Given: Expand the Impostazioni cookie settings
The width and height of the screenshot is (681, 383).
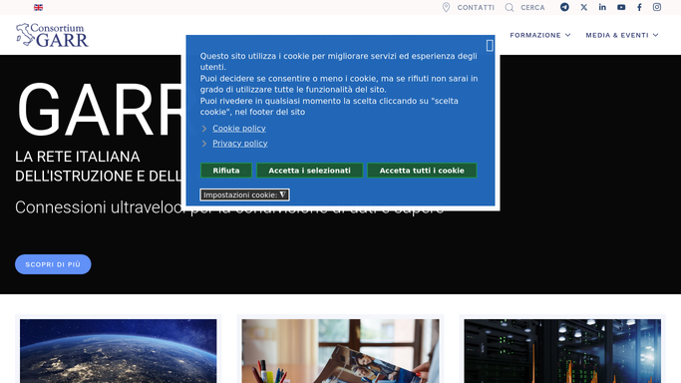Looking at the screenshot, I should tap(244, 194).
